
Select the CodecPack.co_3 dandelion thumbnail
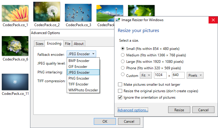pyautogui.click(x=78, y=11)
